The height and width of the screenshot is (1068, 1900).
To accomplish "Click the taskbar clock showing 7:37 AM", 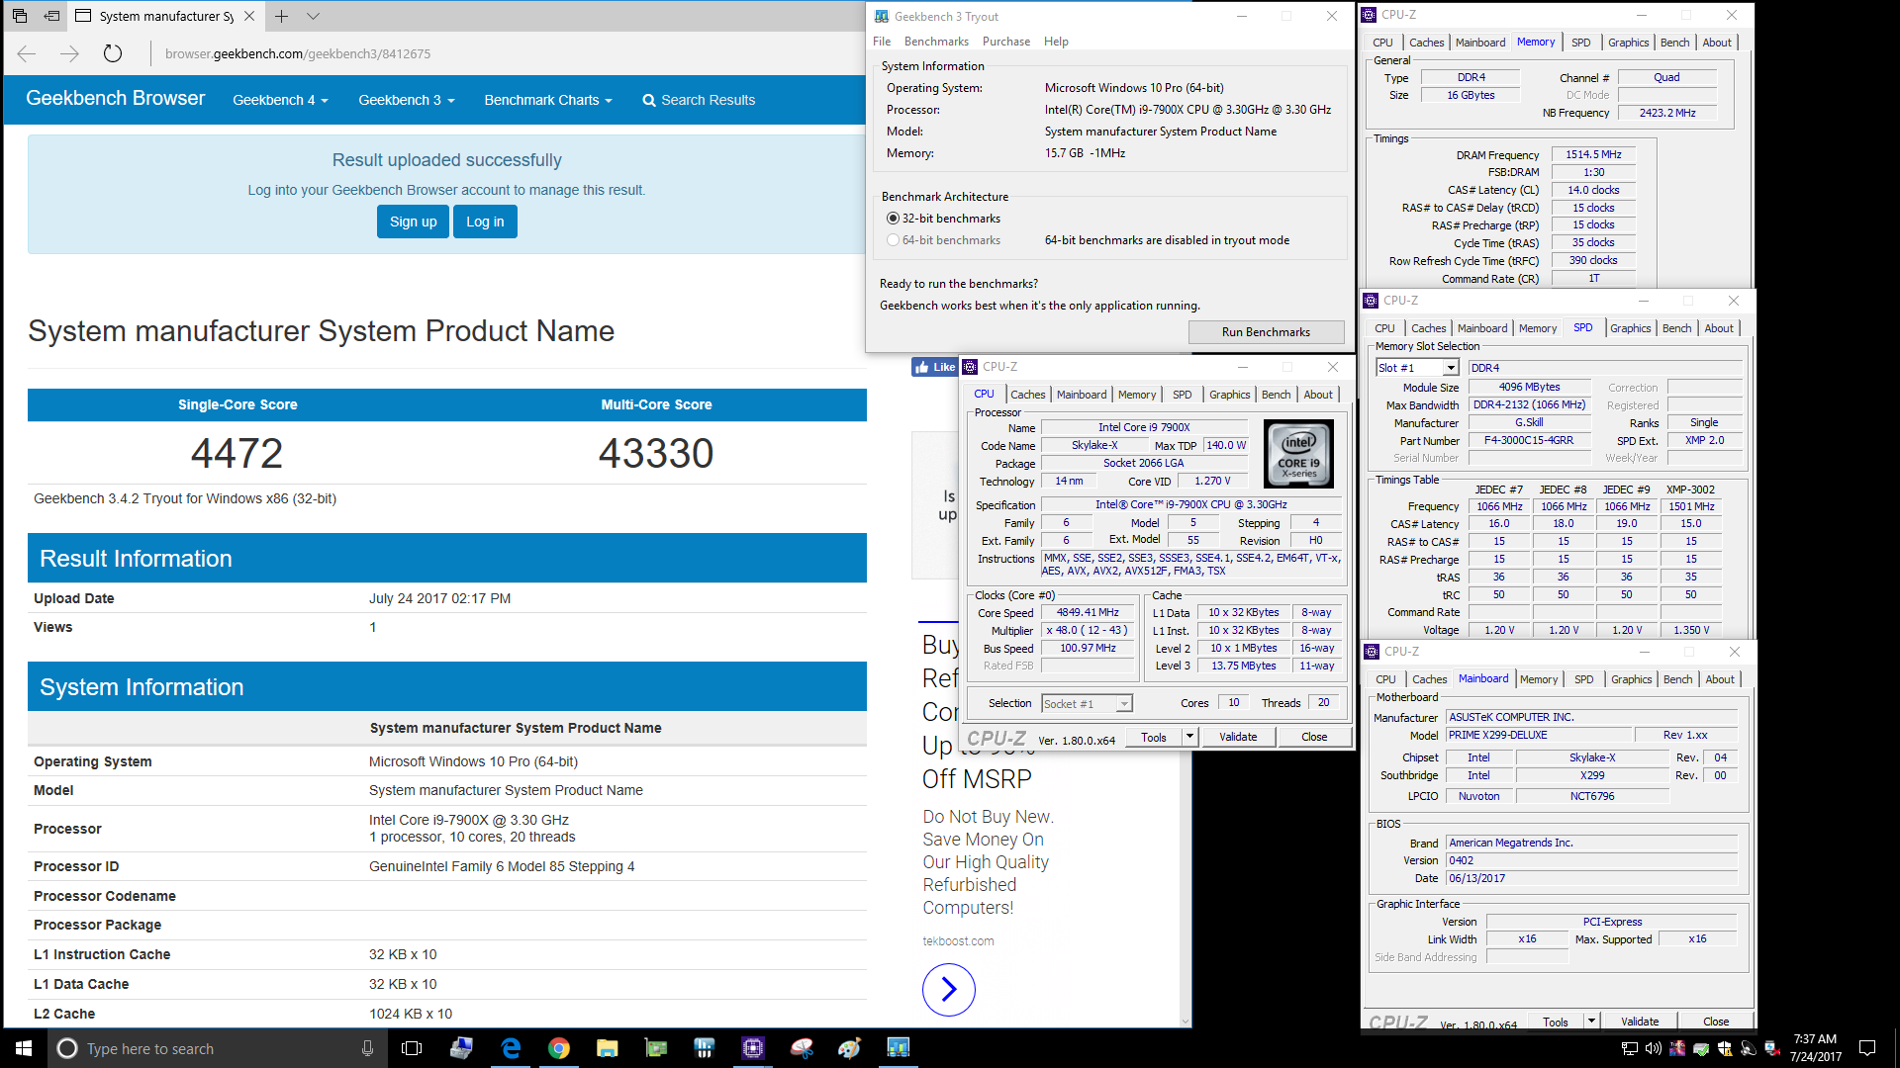I will coord(1815,1048).
